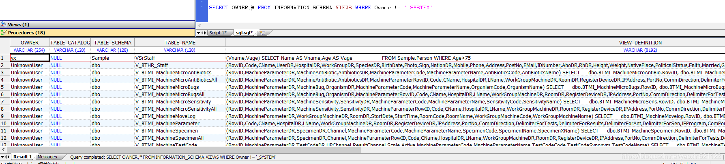Click the OWNER column header
Image resolution: width=725 pixels, height=164 pixels.
pos(30,42)
